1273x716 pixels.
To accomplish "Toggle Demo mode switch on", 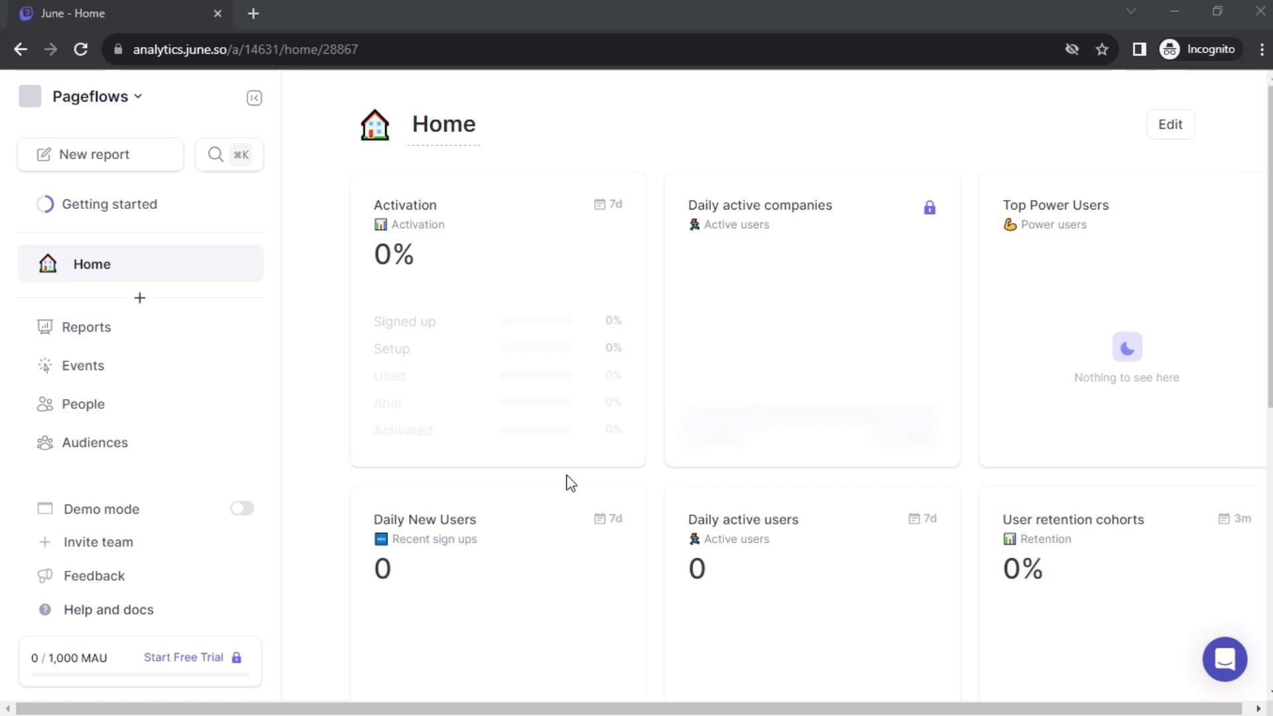I will 241,508.
